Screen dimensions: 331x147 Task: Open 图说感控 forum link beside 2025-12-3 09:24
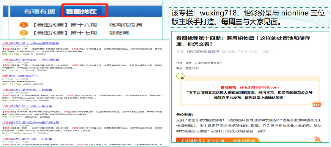41,54
